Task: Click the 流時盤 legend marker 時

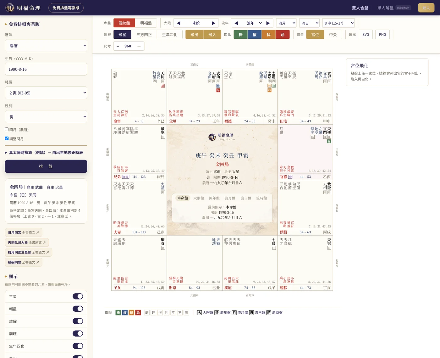Action: coord(269,313)
